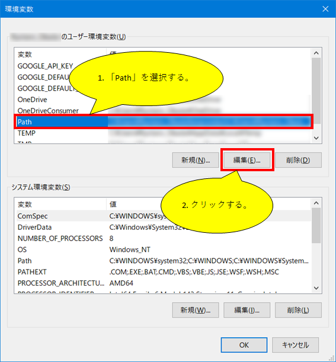Select the Path user variable row
This screenshot has width=336, height=362.
click(164, 122)
